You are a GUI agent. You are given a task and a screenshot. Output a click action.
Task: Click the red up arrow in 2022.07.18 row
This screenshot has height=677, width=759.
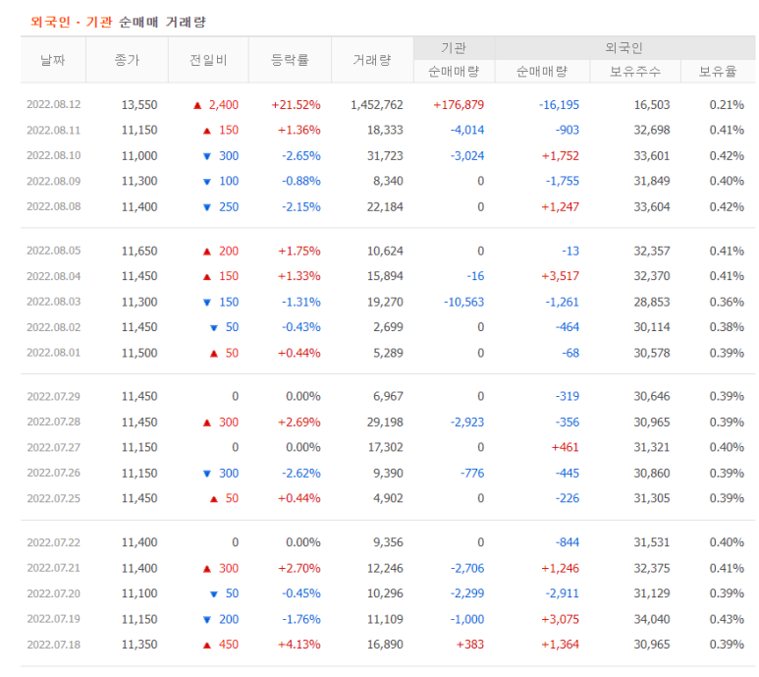207,646
